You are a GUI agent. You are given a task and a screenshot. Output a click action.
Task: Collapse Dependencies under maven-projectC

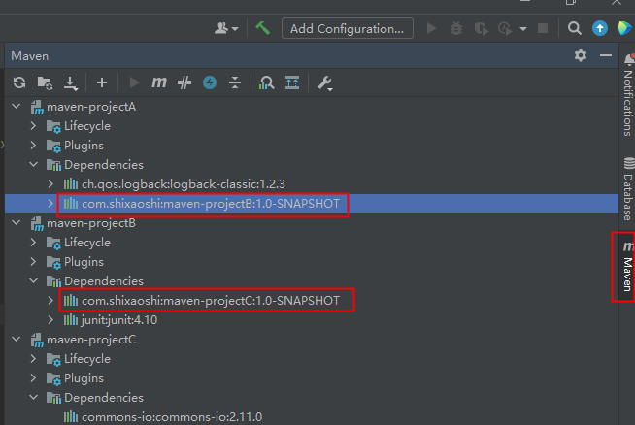pyautogui.click(x=34, y=398)
